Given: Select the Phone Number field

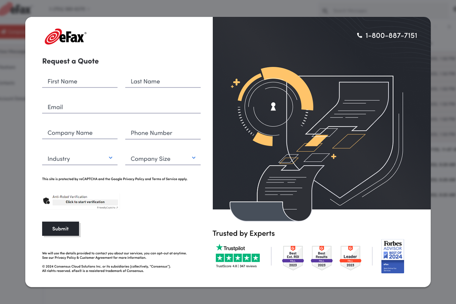Looking at the screenshot, I should pos(163,133).
